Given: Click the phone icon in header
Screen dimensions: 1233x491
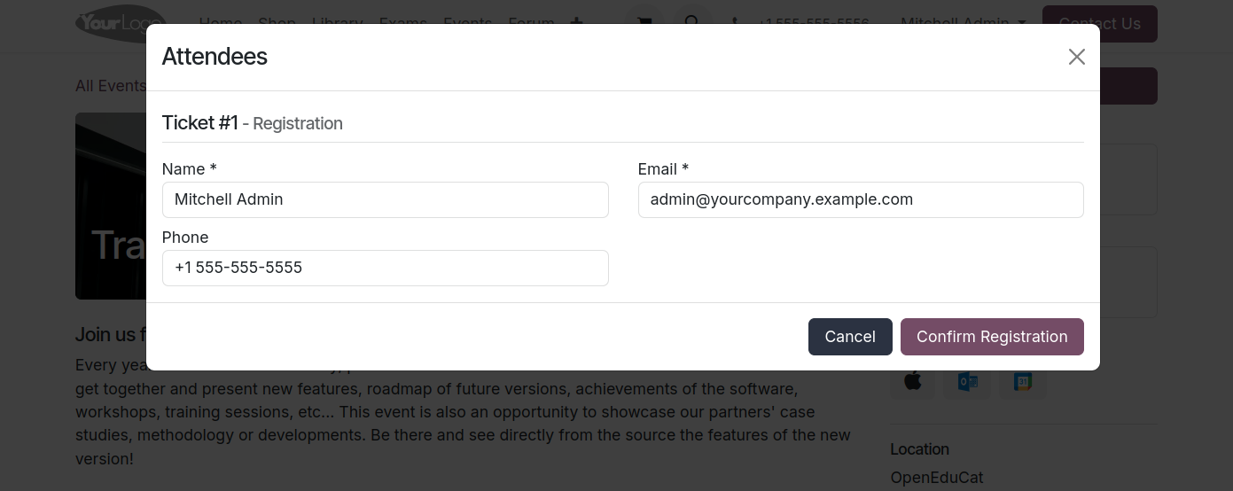Looking at the screenshot, I should click(734, 23).
